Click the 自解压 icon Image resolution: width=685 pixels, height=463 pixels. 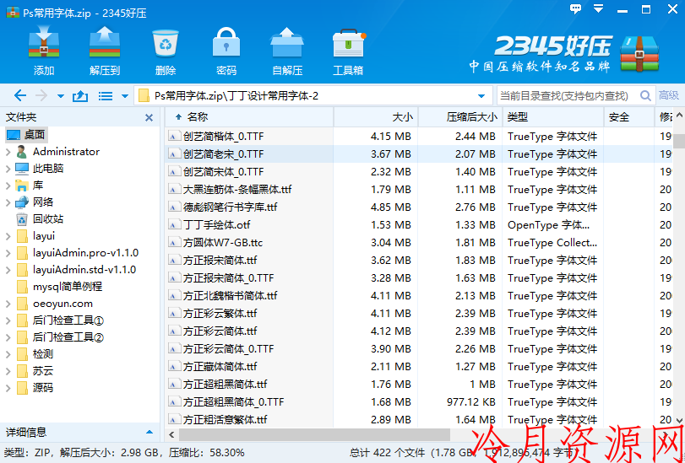pos(287,43)
